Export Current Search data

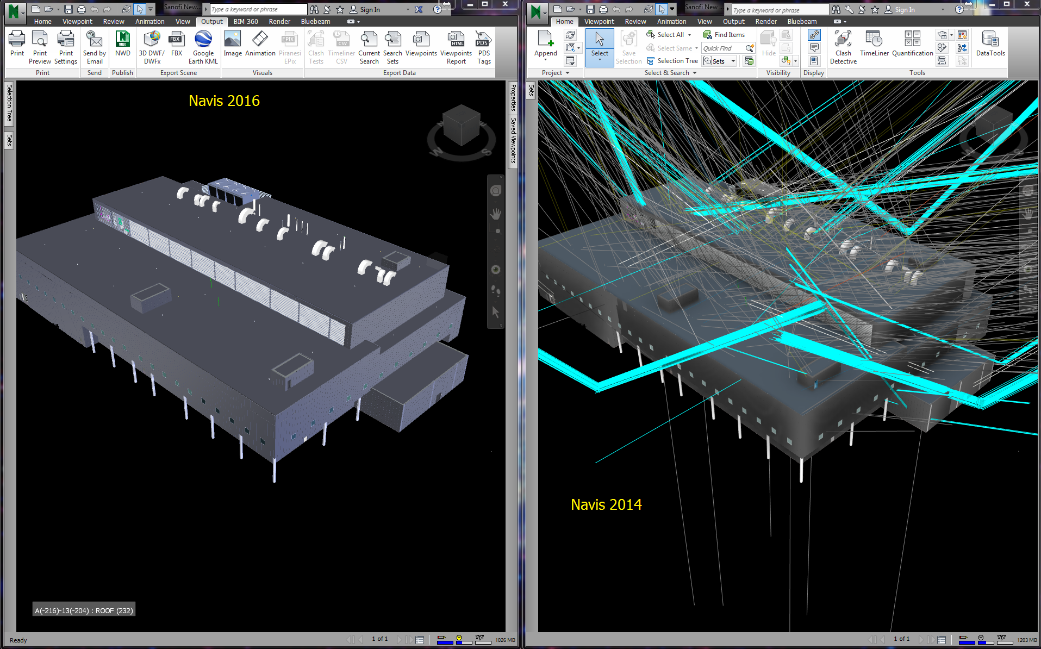tap(369, 47)
